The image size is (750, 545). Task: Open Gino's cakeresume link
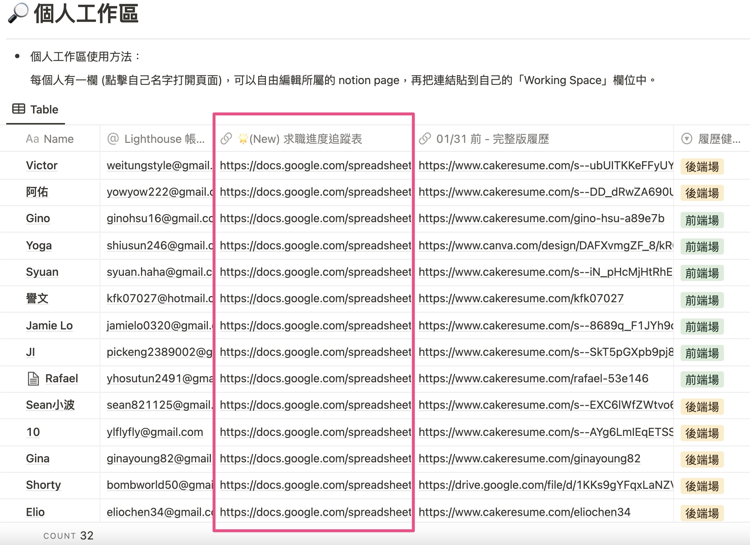pos(541,219)
